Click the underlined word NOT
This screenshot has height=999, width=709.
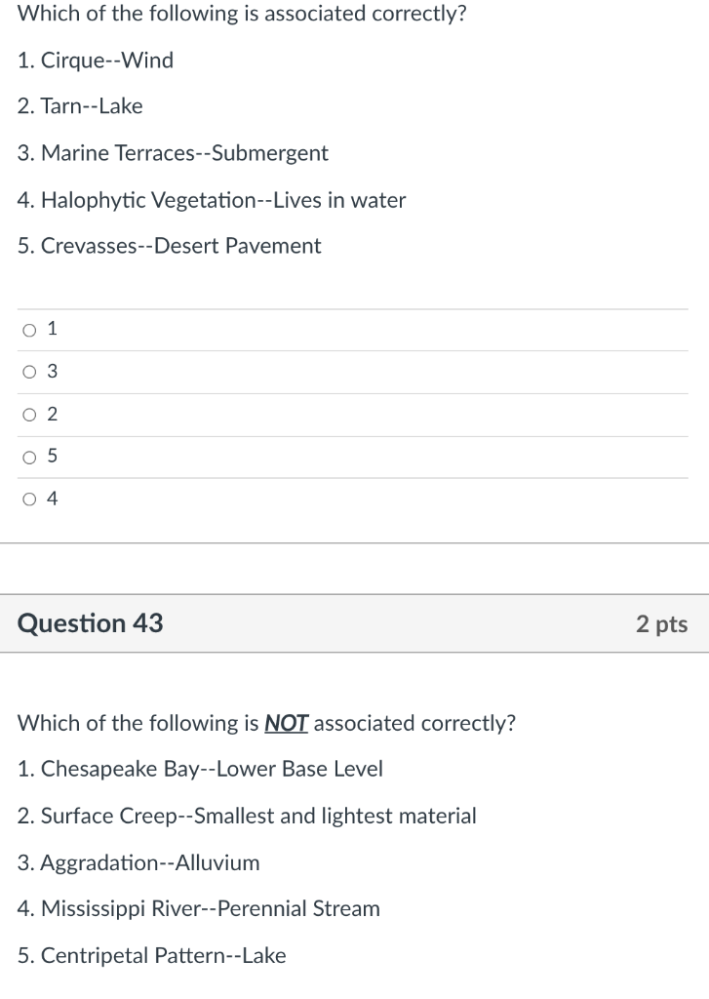286,723
